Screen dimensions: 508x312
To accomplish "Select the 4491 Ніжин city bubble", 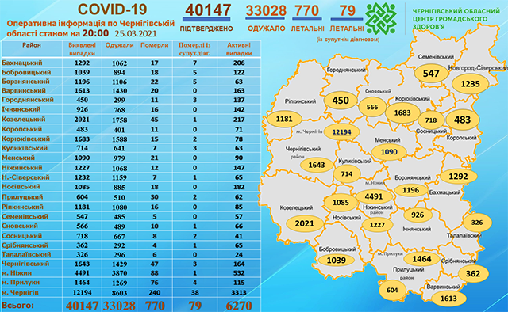I will 374,196.
